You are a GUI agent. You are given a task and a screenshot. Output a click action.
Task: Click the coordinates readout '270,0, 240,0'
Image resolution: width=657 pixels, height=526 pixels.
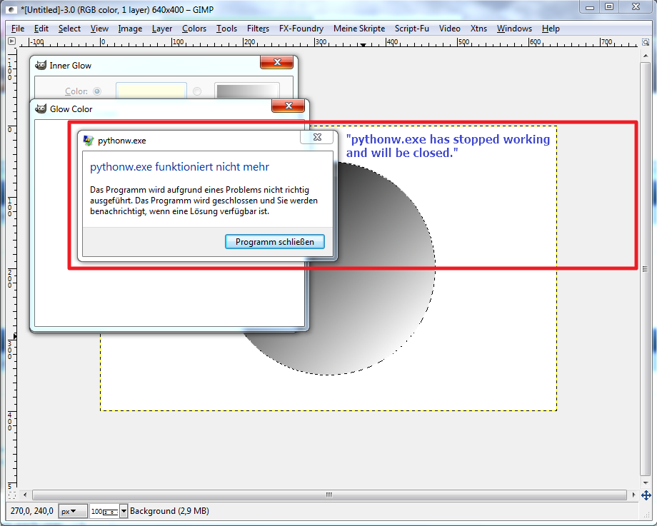click(x=32, y=511)
